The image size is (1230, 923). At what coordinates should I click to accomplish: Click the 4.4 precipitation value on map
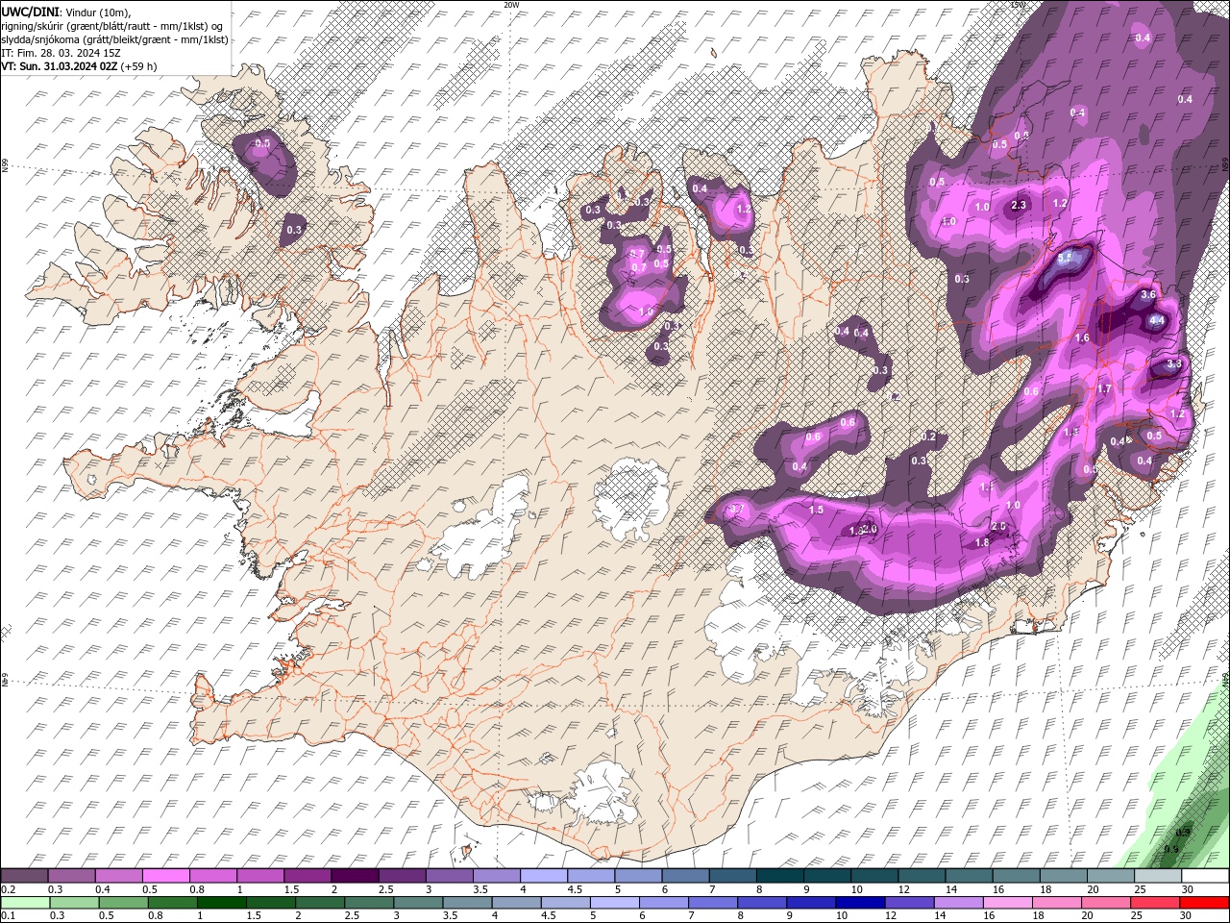1157,320
